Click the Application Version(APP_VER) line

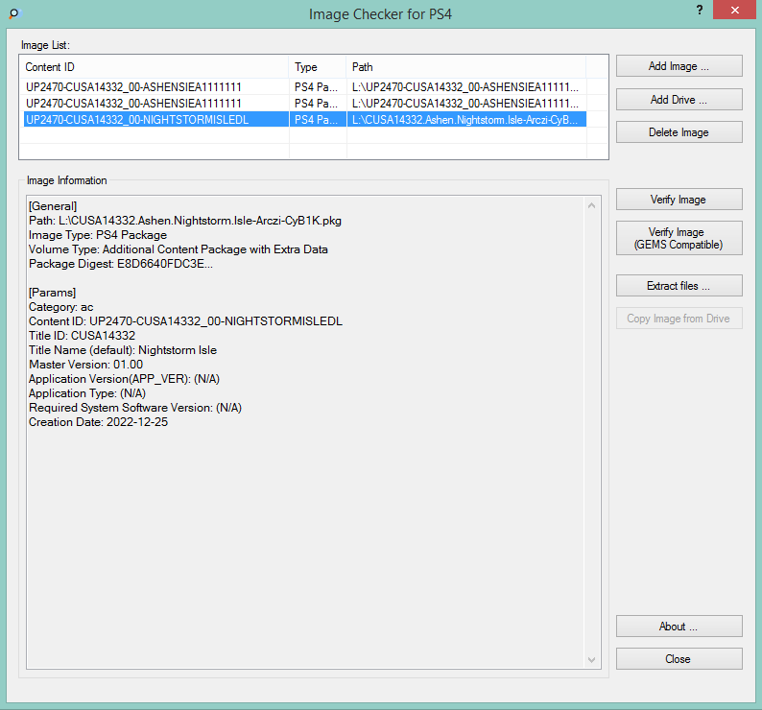[x=125, y=379]
